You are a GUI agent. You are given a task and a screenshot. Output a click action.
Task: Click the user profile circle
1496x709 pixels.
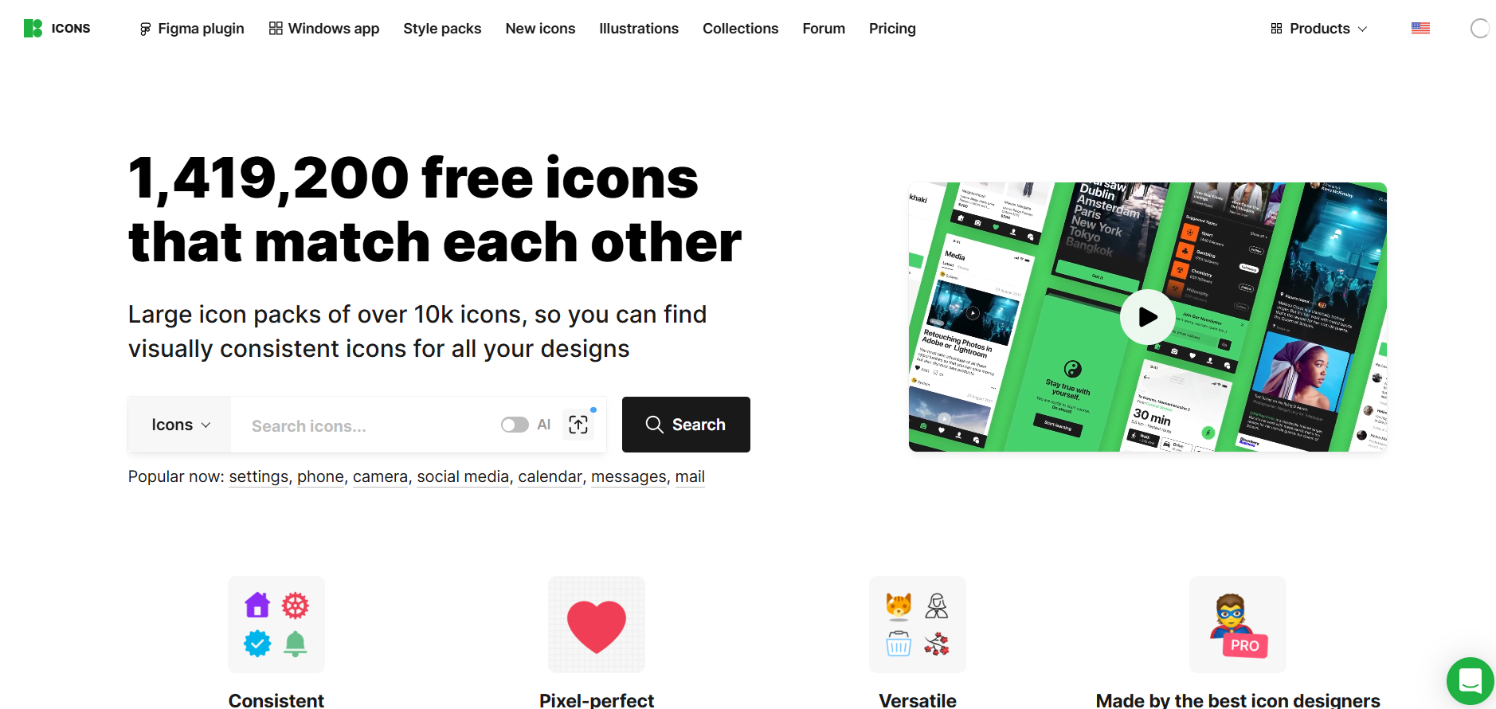(1479, 29)
